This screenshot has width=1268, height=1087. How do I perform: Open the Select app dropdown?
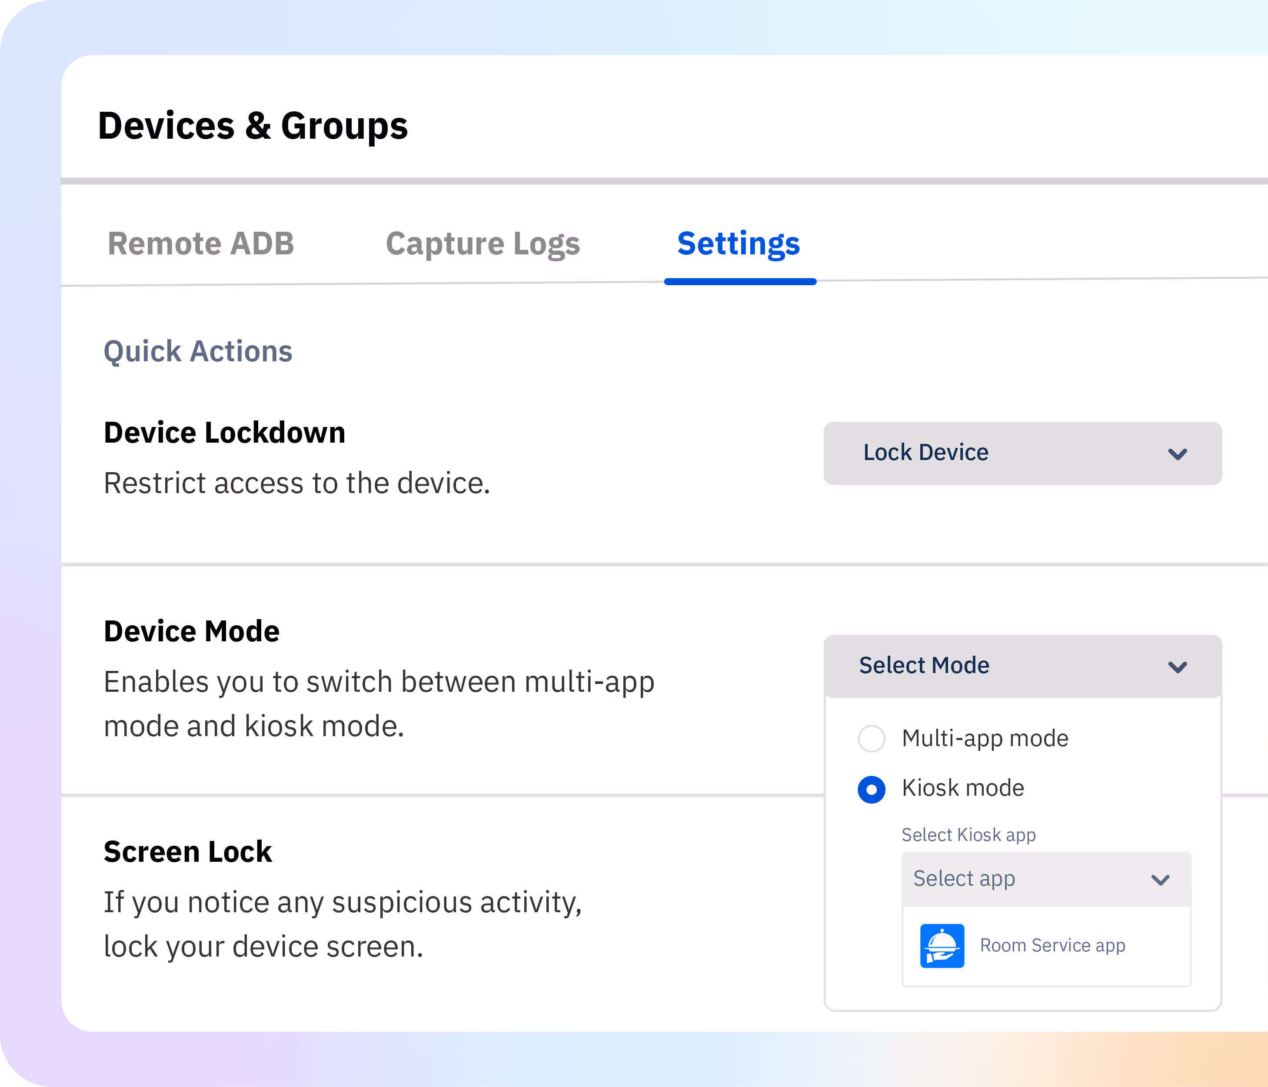tap(1046, 880)
